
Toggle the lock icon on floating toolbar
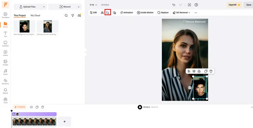tap(199, 71)
